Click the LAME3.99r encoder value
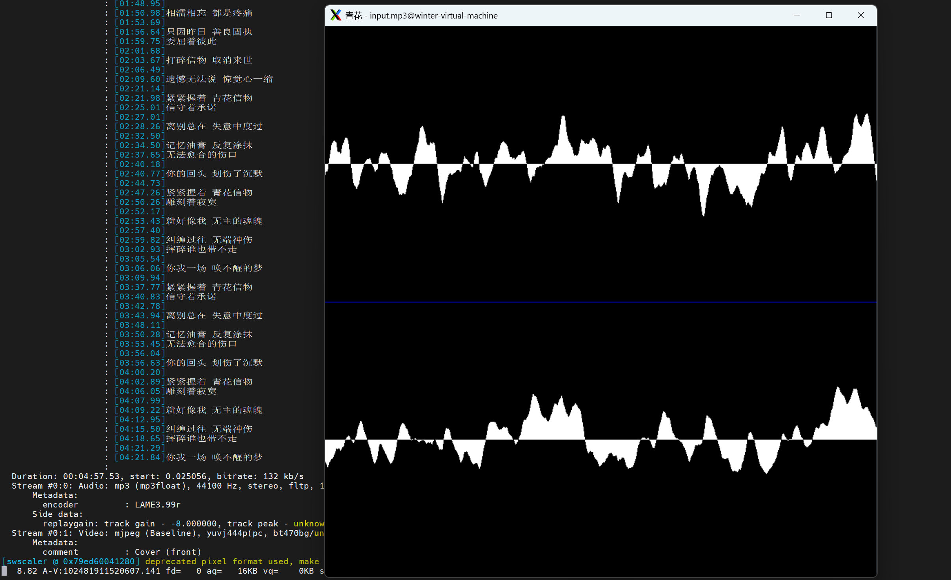This screenshot has height=580, width=951. [158, 505]
